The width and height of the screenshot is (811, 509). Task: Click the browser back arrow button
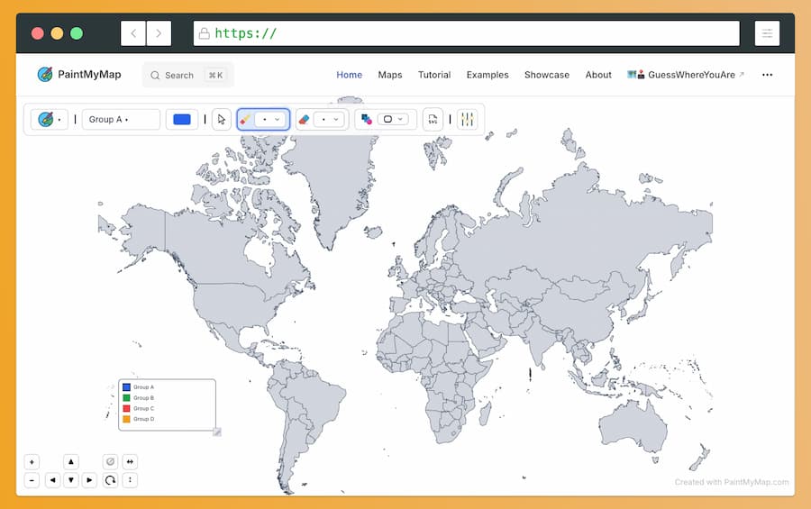(x=133, y=33)
